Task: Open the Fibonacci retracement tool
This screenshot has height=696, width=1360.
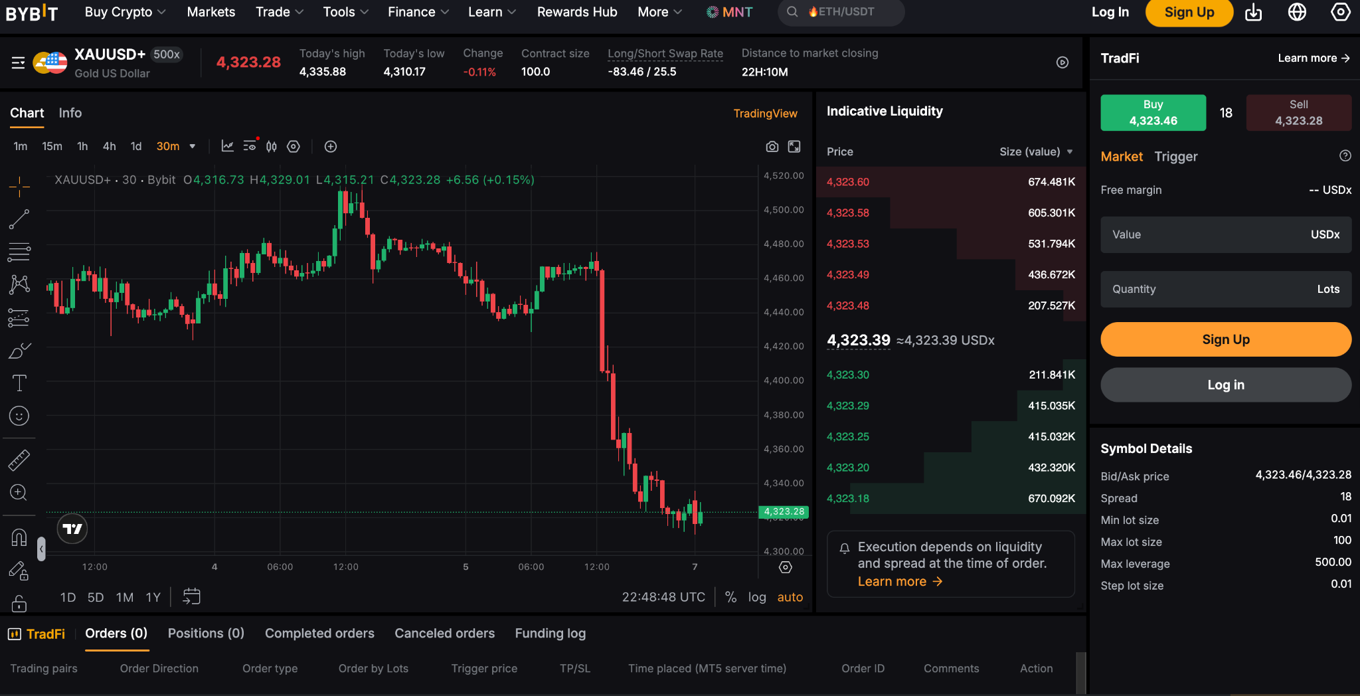Action: click(19, 252)
